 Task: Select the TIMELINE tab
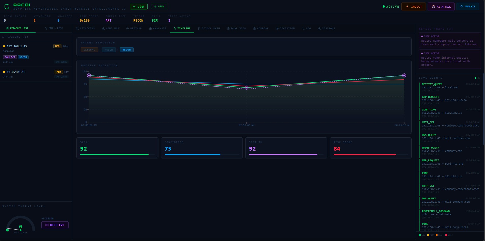[182, 28]
